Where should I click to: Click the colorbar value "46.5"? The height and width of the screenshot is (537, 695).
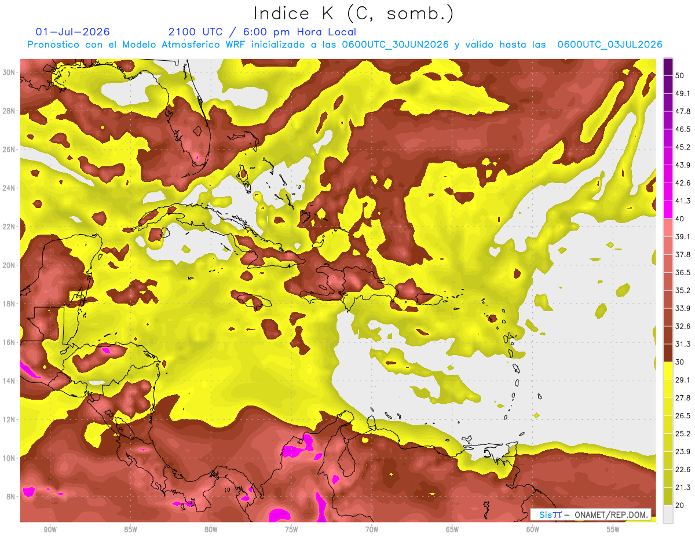click(682, 129)
